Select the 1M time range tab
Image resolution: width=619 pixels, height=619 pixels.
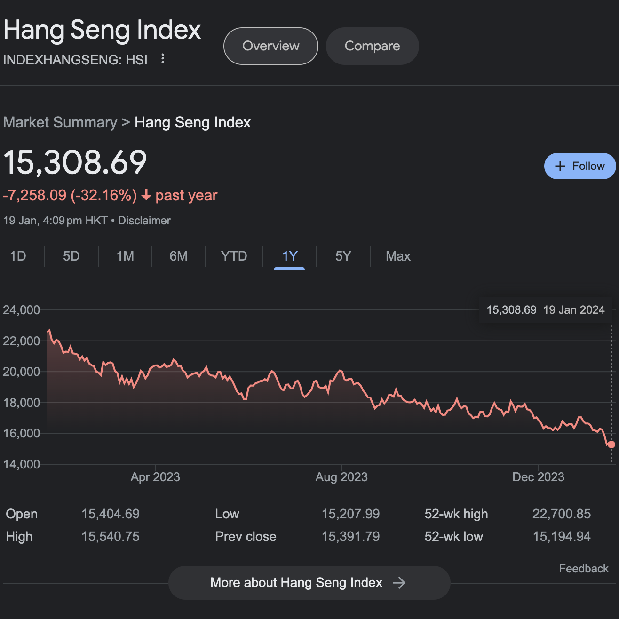pos(125,256)
